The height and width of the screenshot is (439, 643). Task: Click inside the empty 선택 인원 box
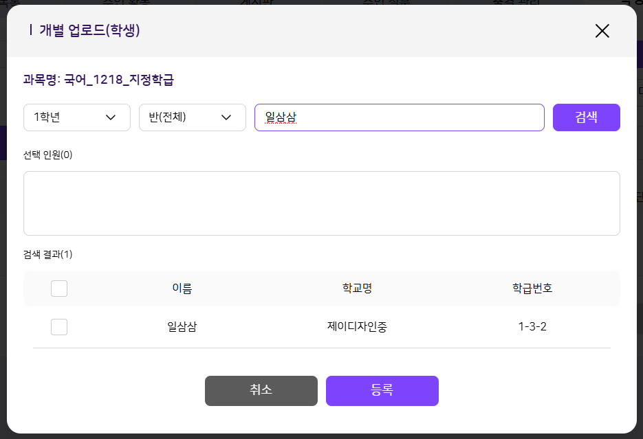[x=321, y=203]
